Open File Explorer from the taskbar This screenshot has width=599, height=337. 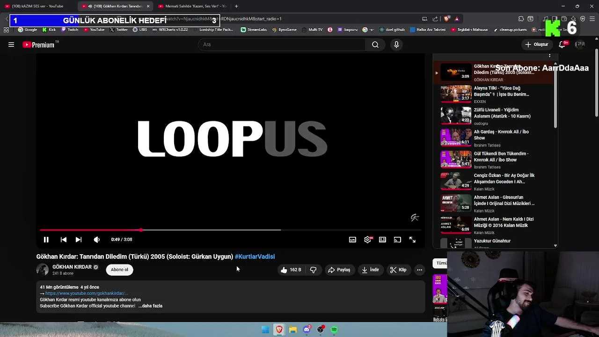(x=293, y=330)
